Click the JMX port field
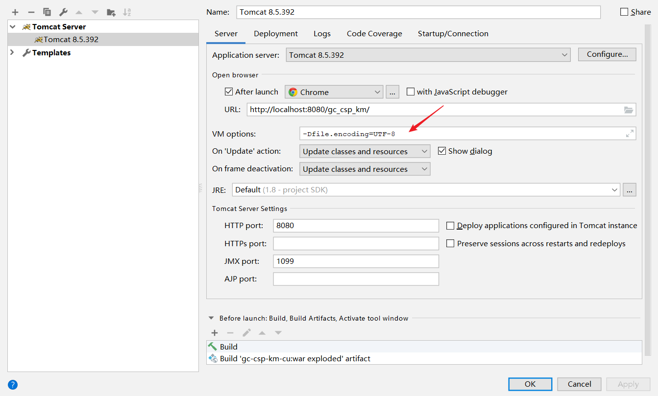658x396 pixels. pos(356,261)
